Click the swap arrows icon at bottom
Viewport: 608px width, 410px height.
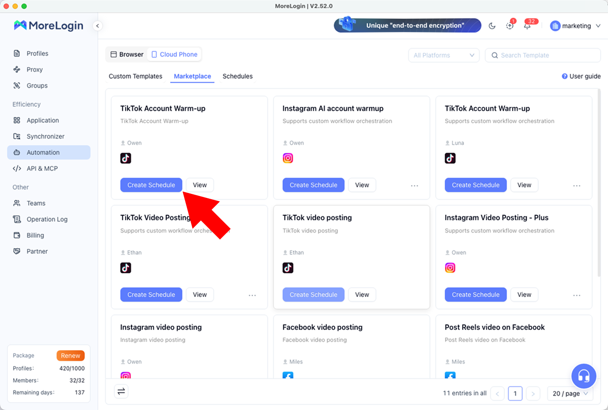pyautogui.click(x=121, y=392)
